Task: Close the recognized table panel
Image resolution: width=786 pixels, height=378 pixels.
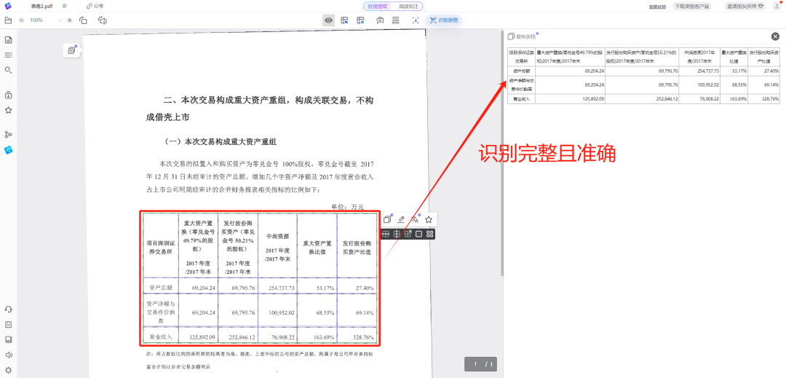Action: (776, 36)
